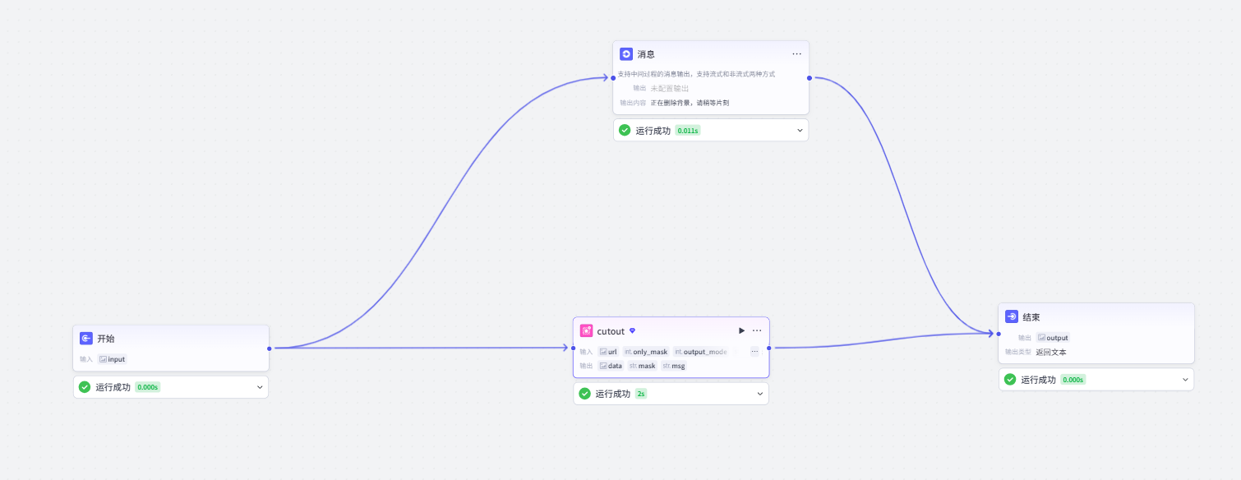Click the 结束 node icon

tap(1012, 316)
